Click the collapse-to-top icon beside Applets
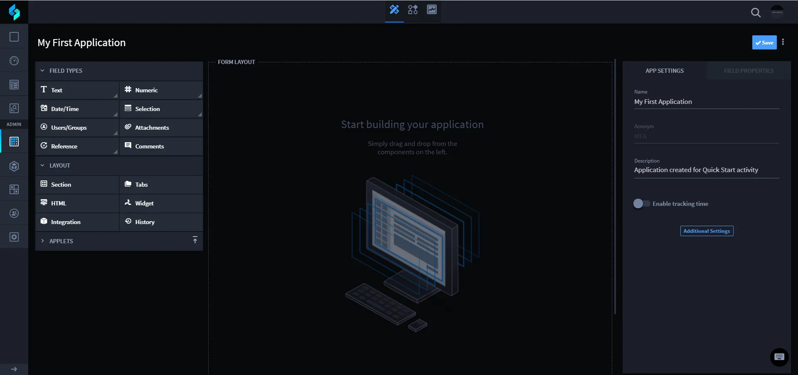The height and width of the screenshot is (375, 798). 195,240
